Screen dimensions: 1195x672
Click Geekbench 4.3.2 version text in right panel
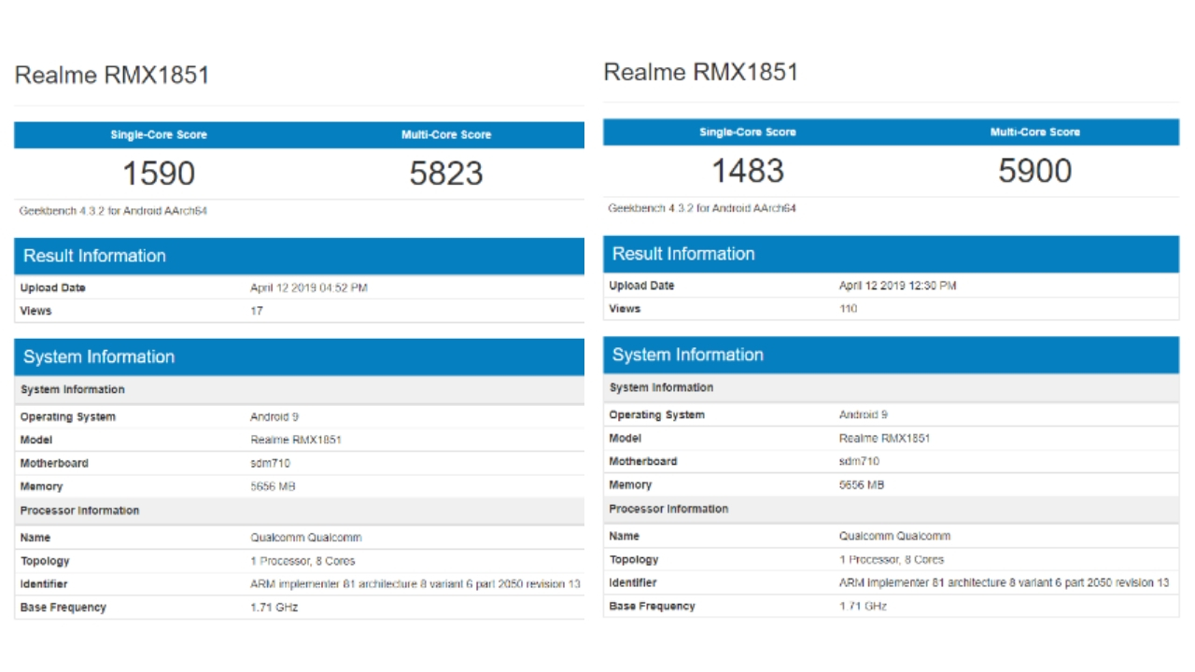click(702, 208)
